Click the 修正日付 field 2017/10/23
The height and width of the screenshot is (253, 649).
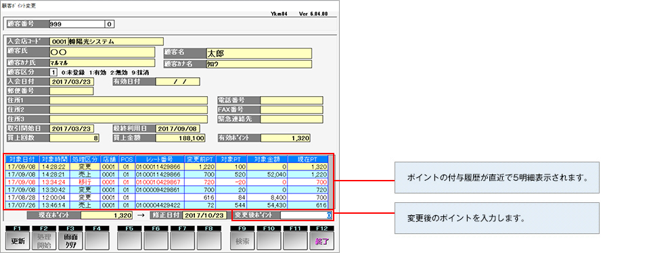point(204,215)
